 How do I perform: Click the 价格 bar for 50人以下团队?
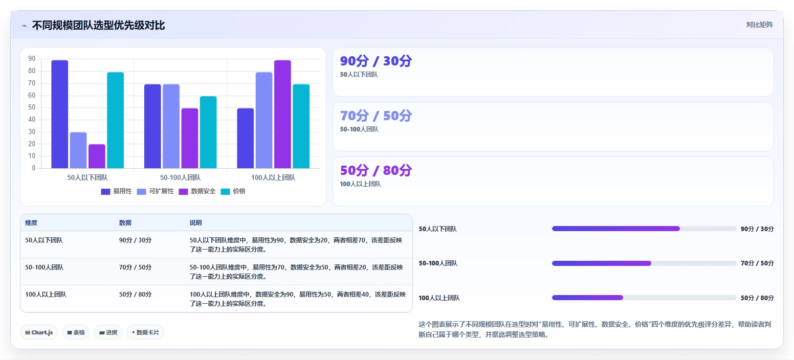(116, 120)
